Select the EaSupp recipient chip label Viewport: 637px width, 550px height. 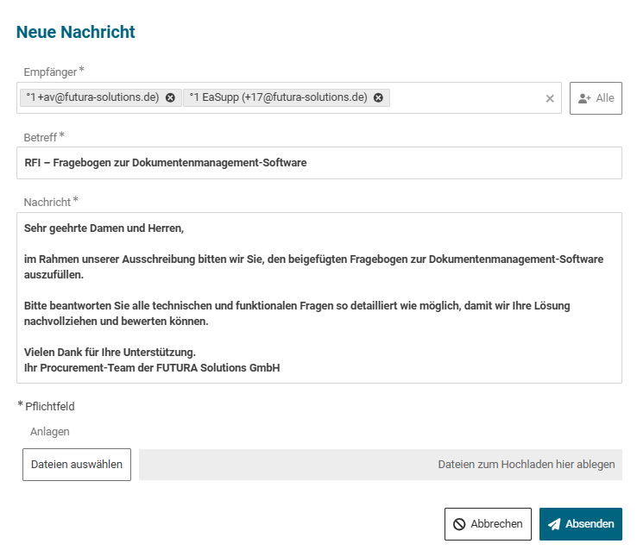(x=279, y=97)
